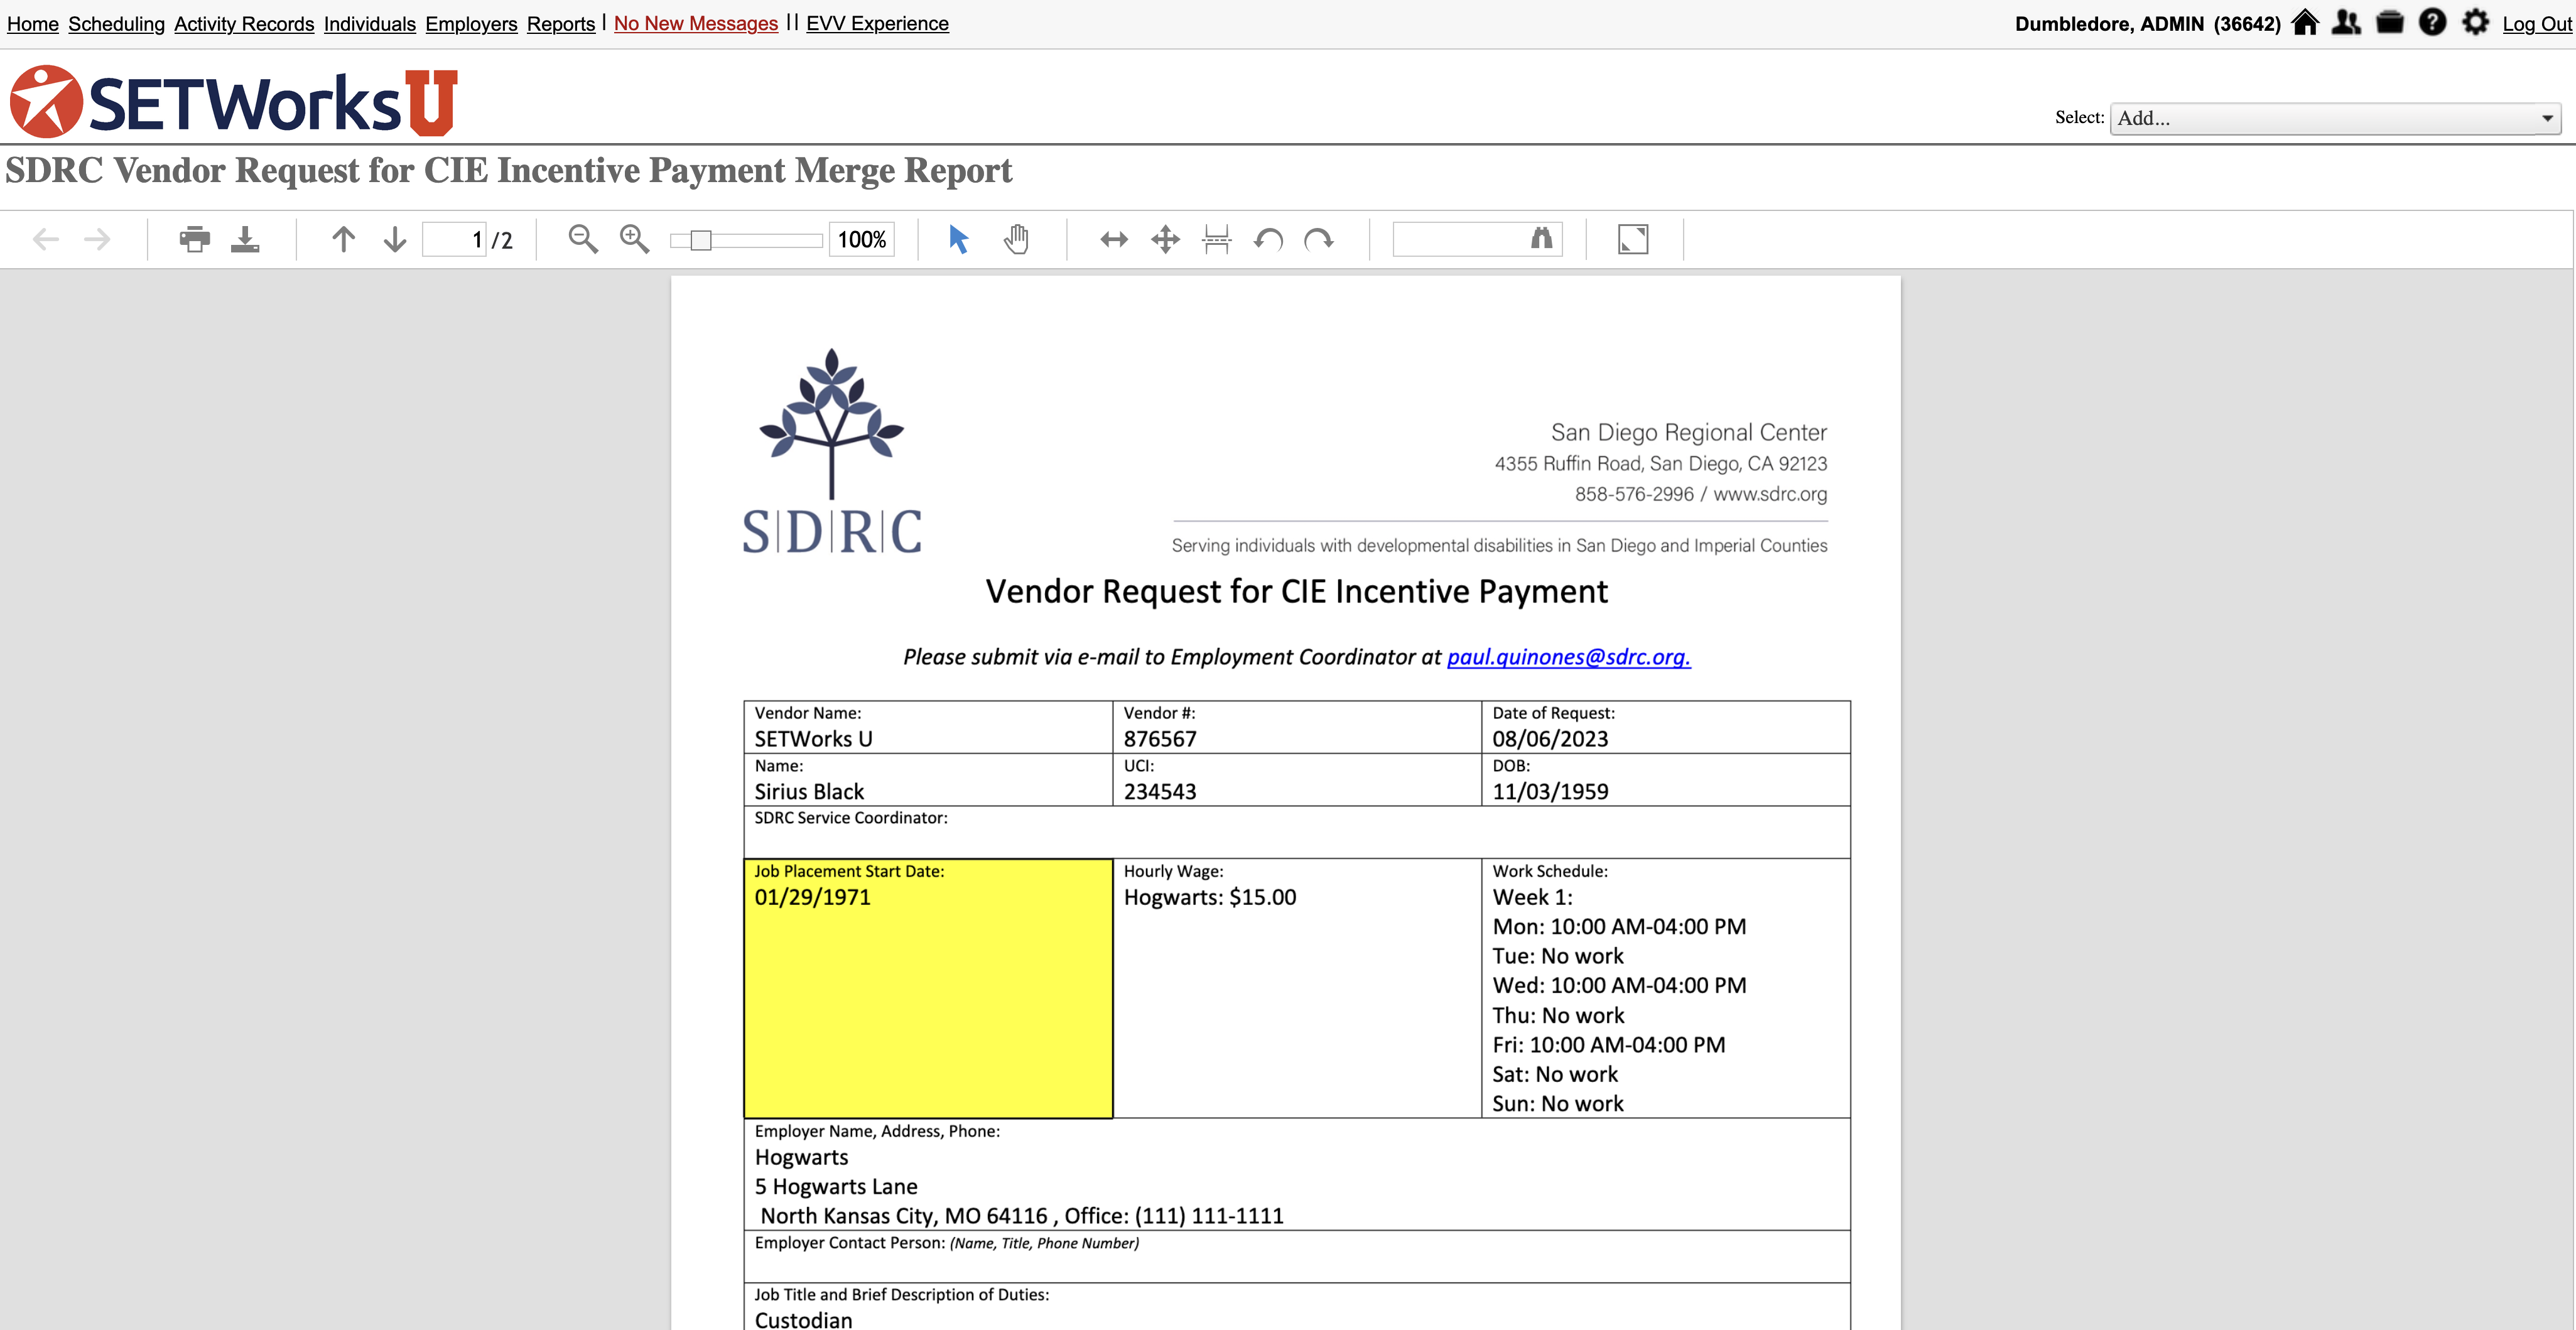Click the UCI value 234543
This screenshot has width=2576, height=1330.
[x=1160, y=791]
